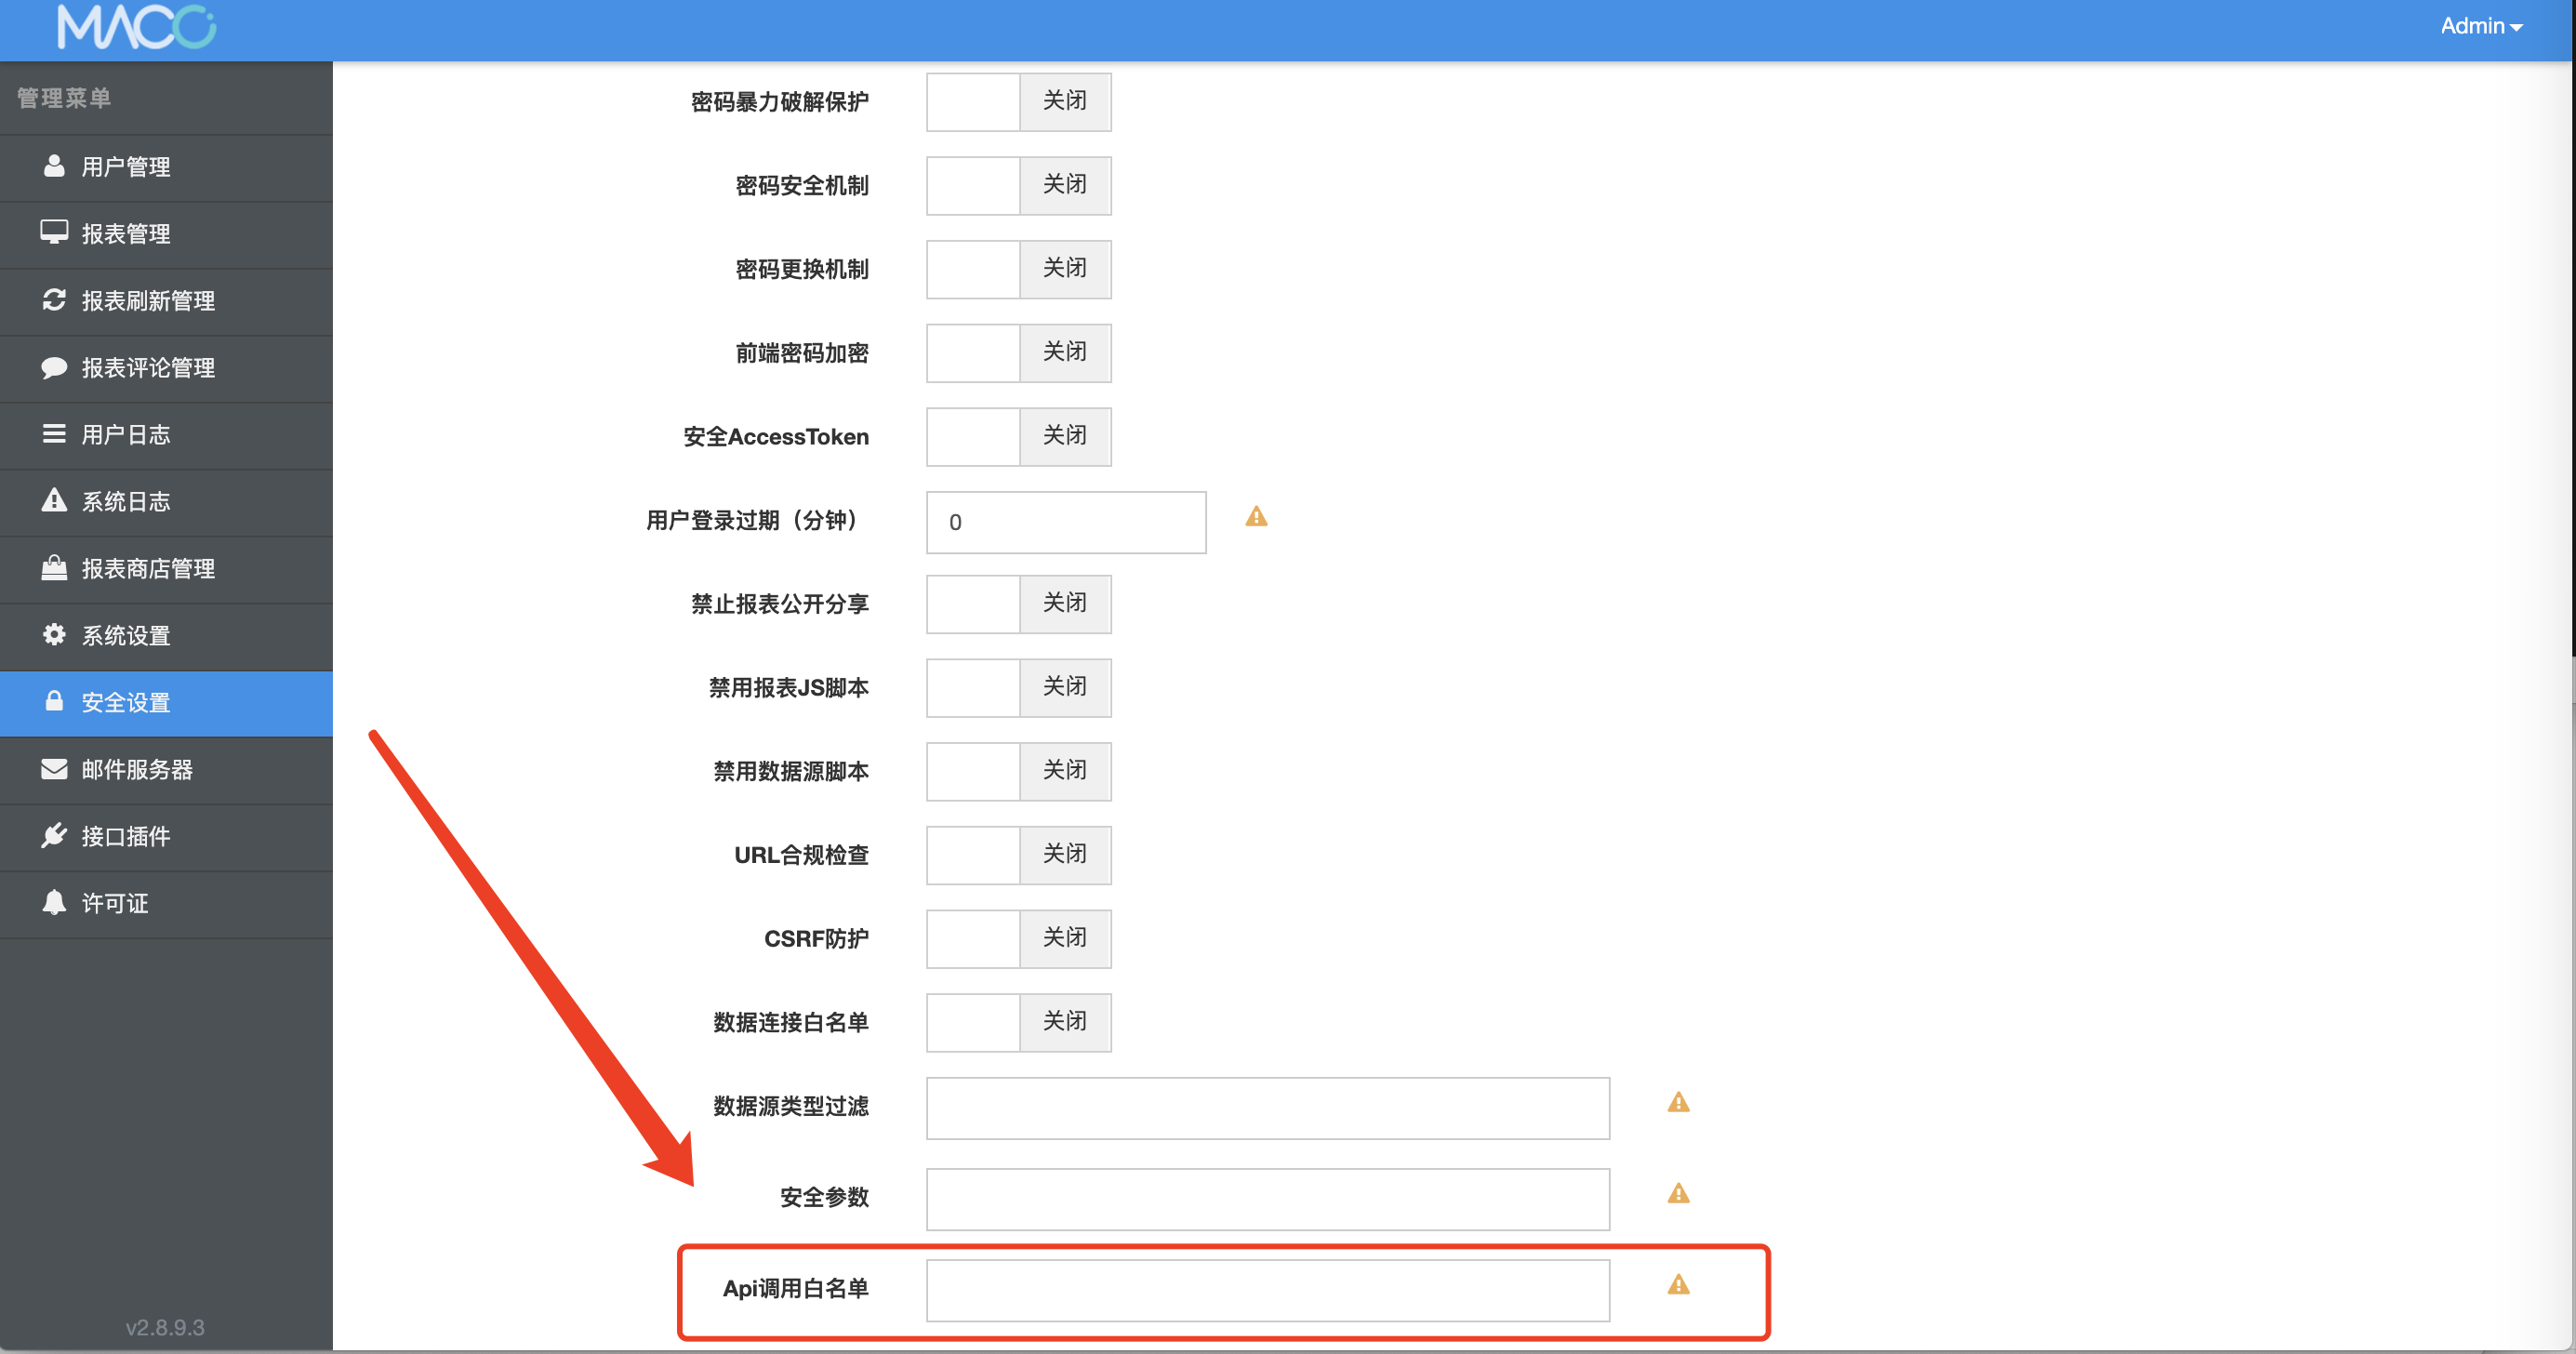Open 报表商店管理 via the briefcase icon
2576x1354 pixels.
(54, 568)
